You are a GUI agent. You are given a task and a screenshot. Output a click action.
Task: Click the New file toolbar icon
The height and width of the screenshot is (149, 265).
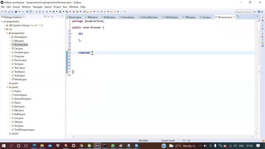2,12
